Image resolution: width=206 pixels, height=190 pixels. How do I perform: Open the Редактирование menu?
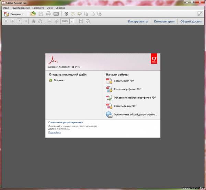21,8
